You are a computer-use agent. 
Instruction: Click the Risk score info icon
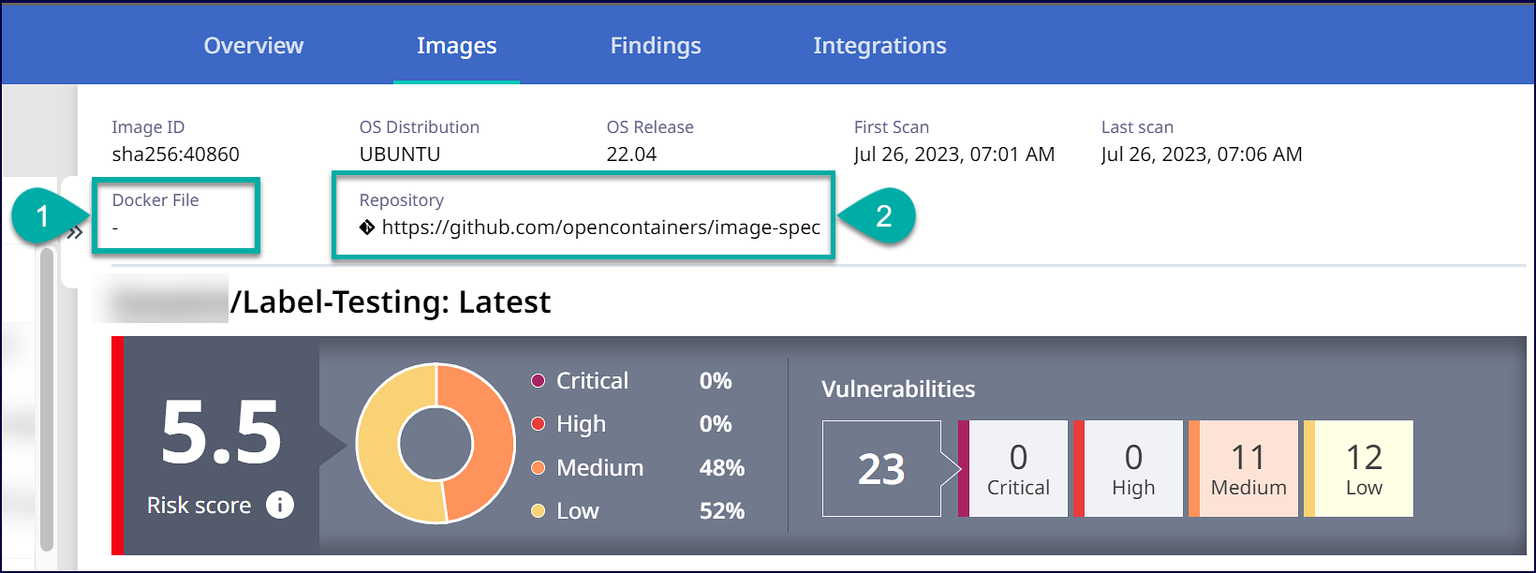coord(280,505)
